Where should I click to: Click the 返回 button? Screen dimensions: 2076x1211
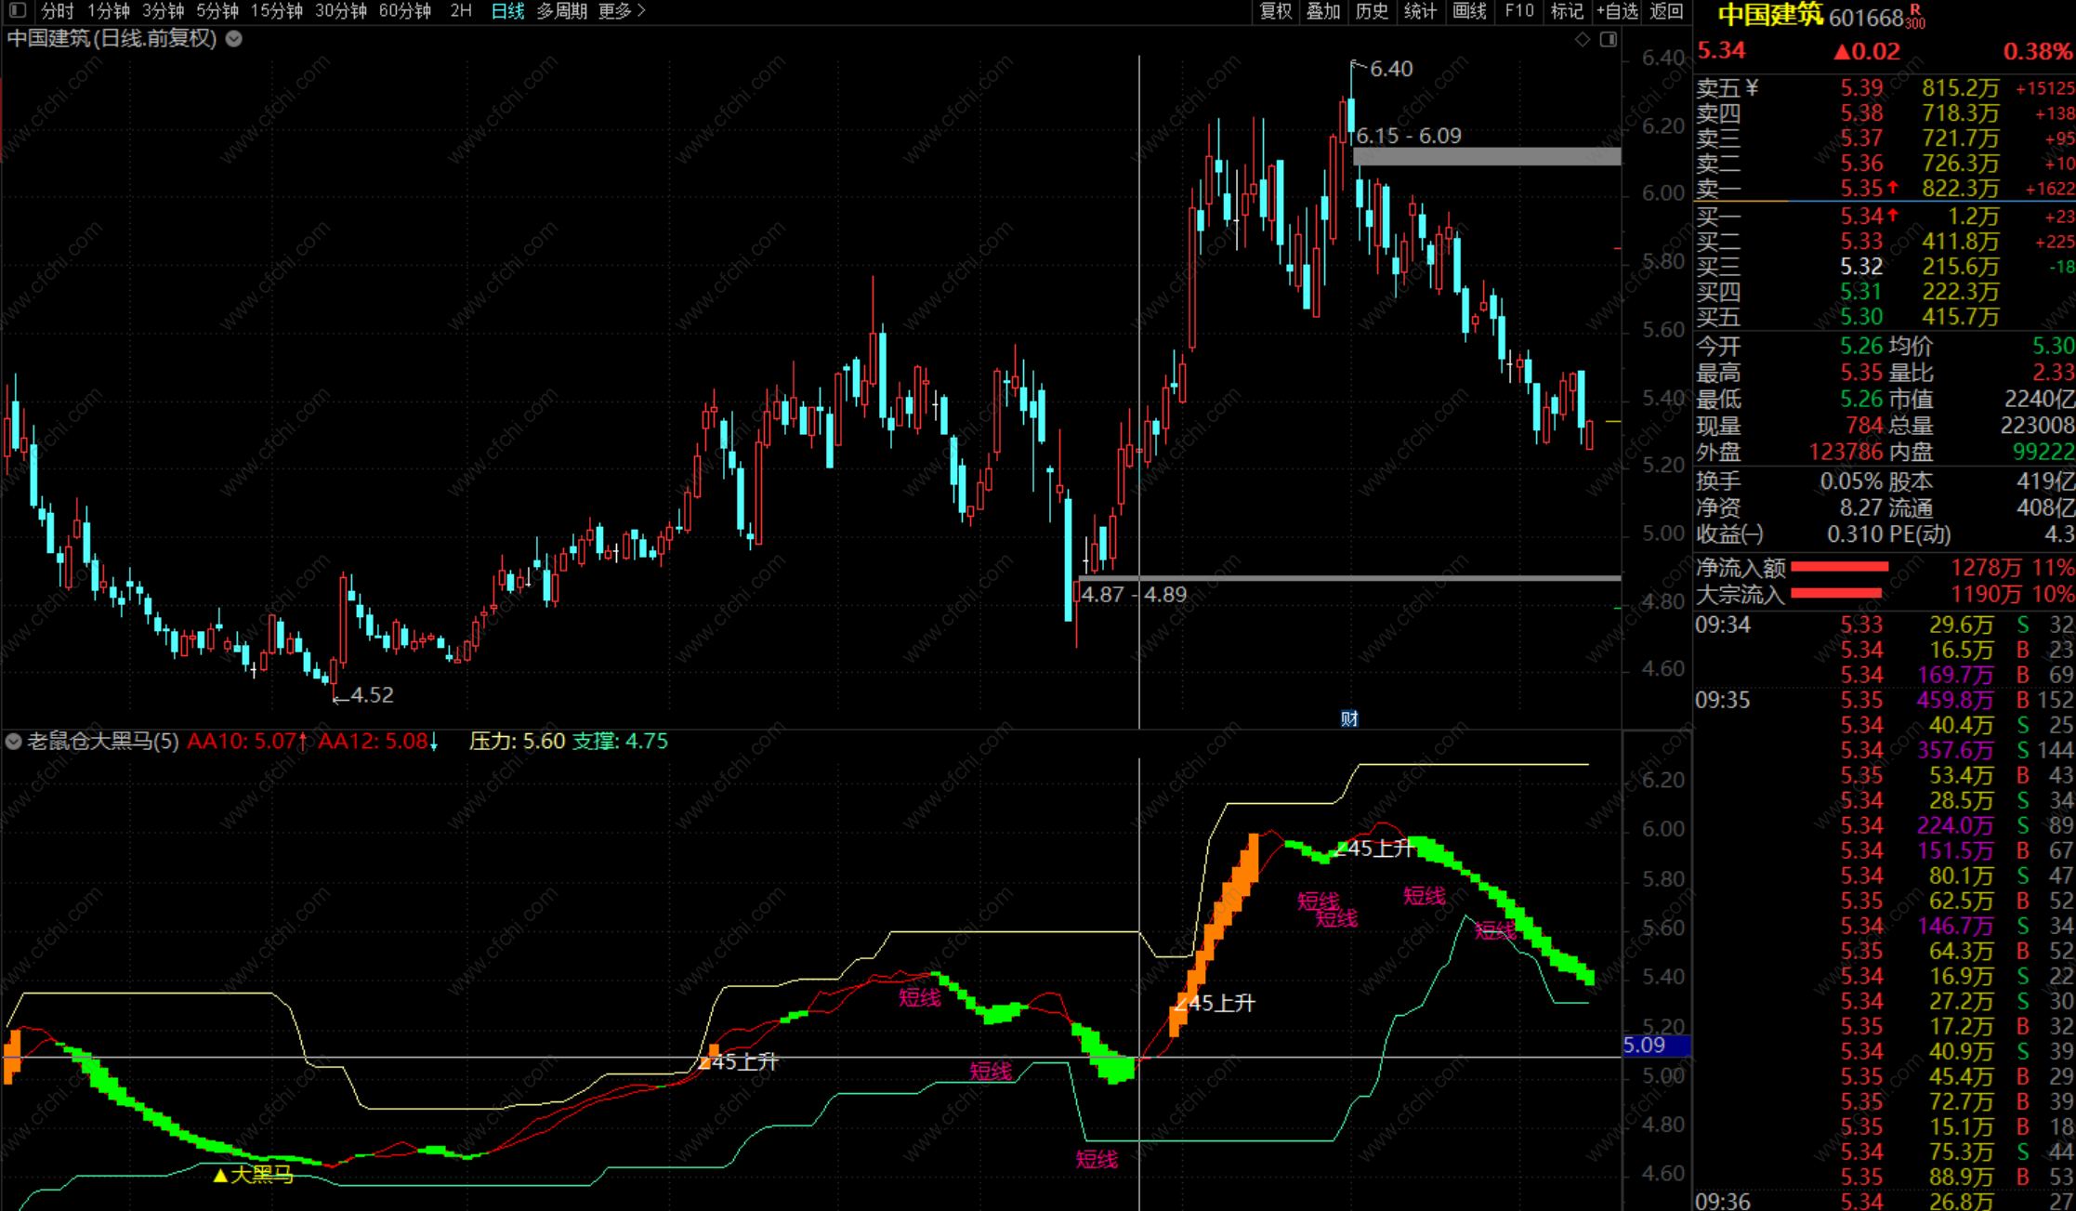(x=1666, y=11)
